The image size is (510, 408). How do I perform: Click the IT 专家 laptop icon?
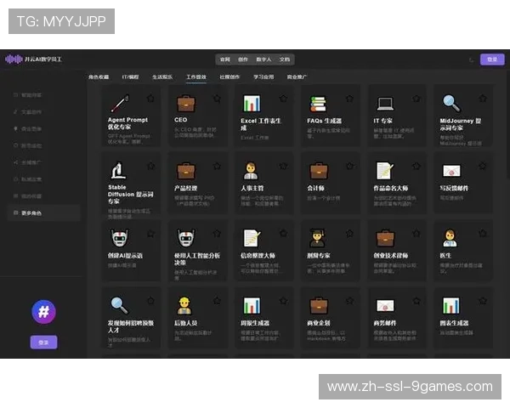tap(385, 104)
